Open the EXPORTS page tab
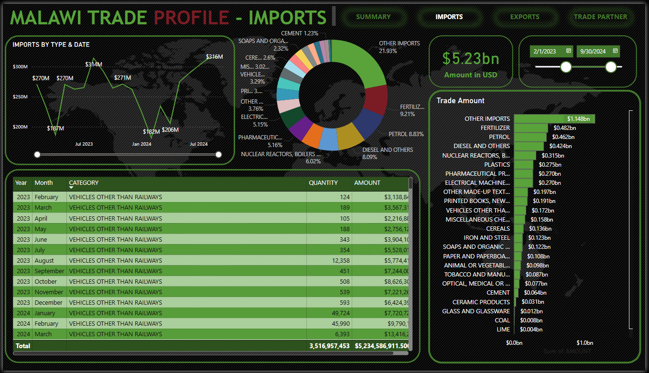This screenshot has height=373, width=649. point(524,17)
